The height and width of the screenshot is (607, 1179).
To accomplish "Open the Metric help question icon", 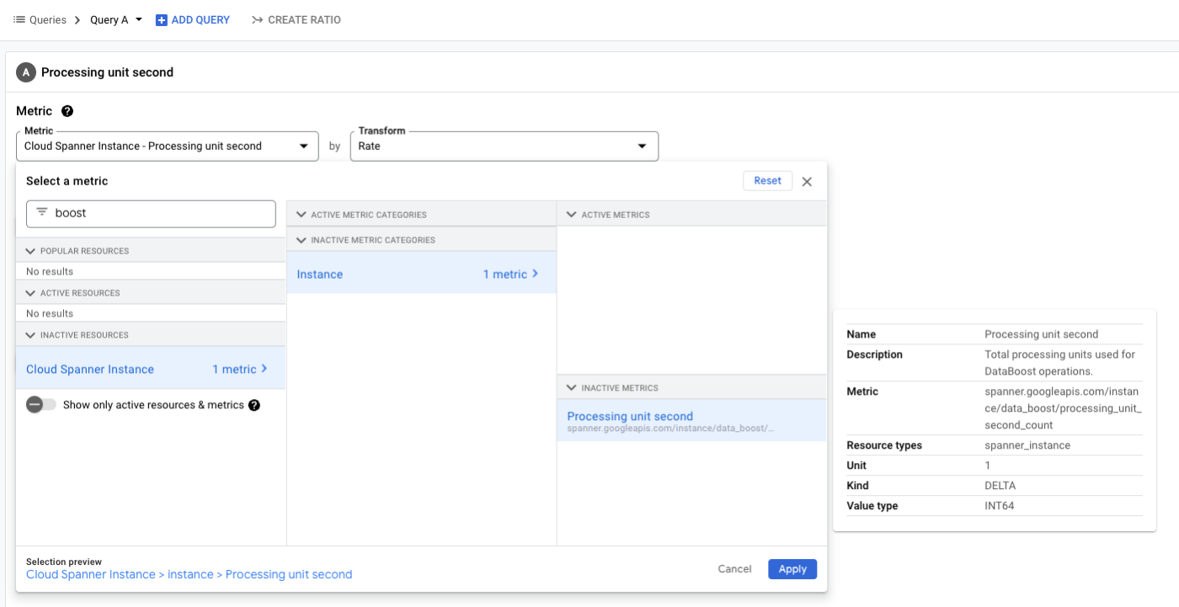I will tap(67, 111).
